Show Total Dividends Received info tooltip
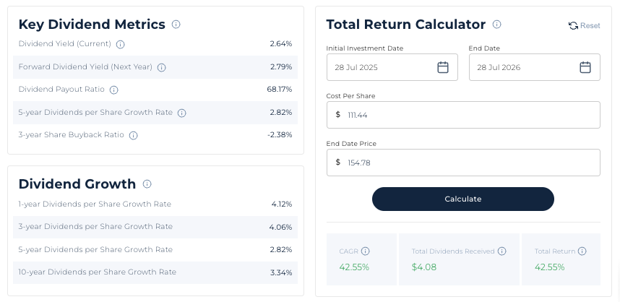 (501, 251)
